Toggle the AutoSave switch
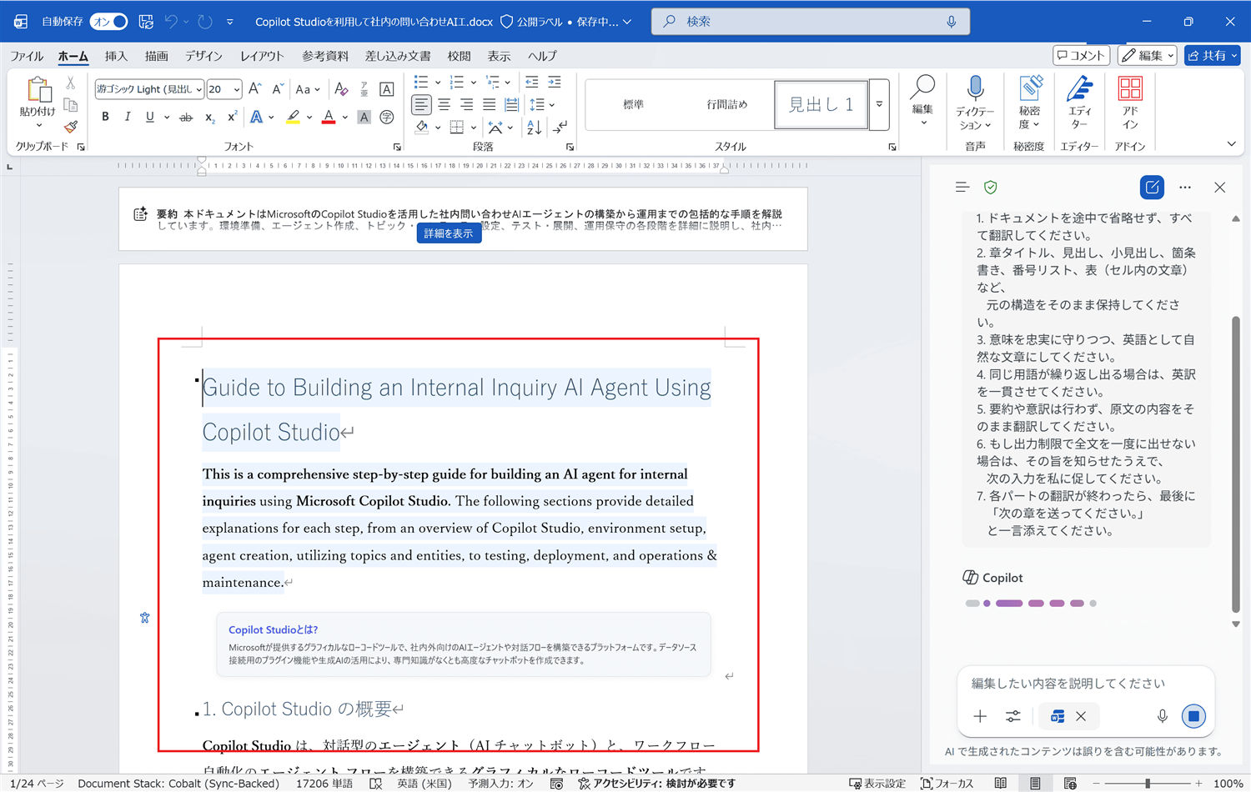Screen dimensions: 1251x792 coord(109,22)
